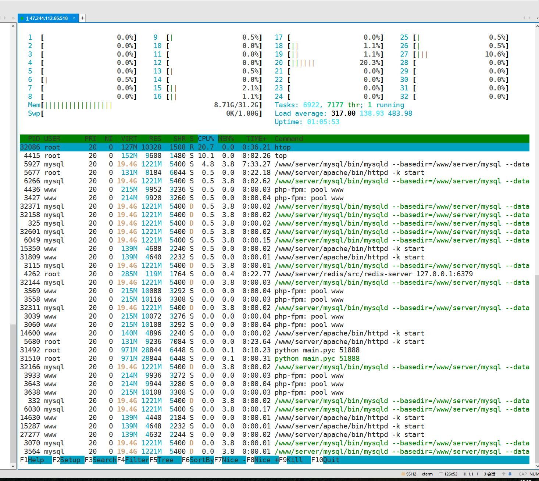Open F6 SortBy in htop footer

[x=198, y=460]
